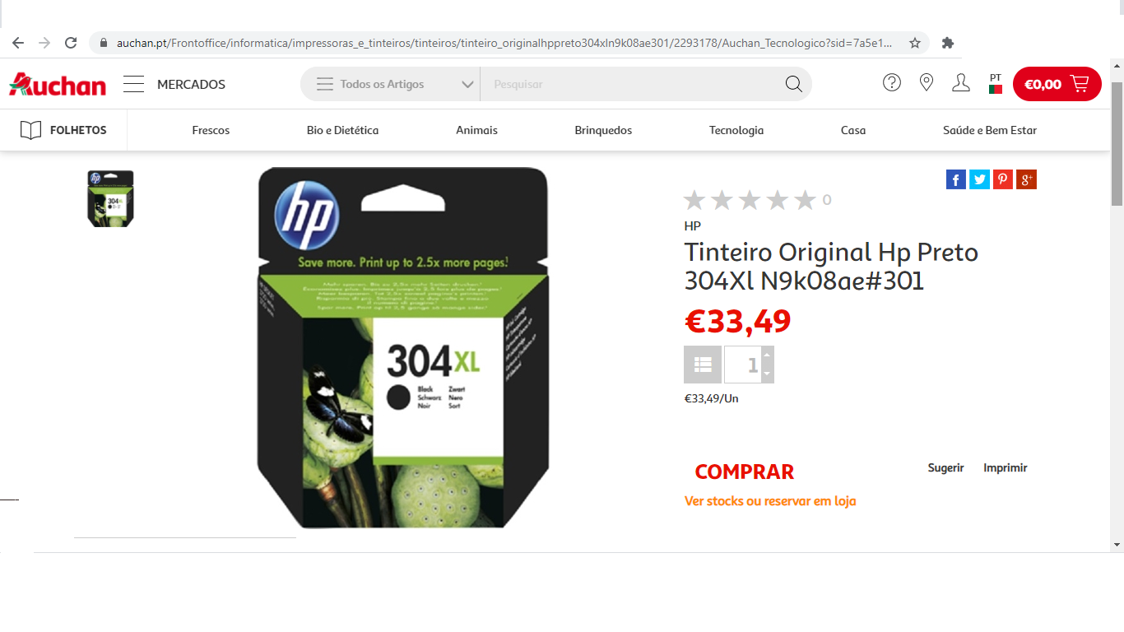The width and height of the screenshot is (1124, 632).
Task: Open the user account icon
Action: (x=961, y=83)
